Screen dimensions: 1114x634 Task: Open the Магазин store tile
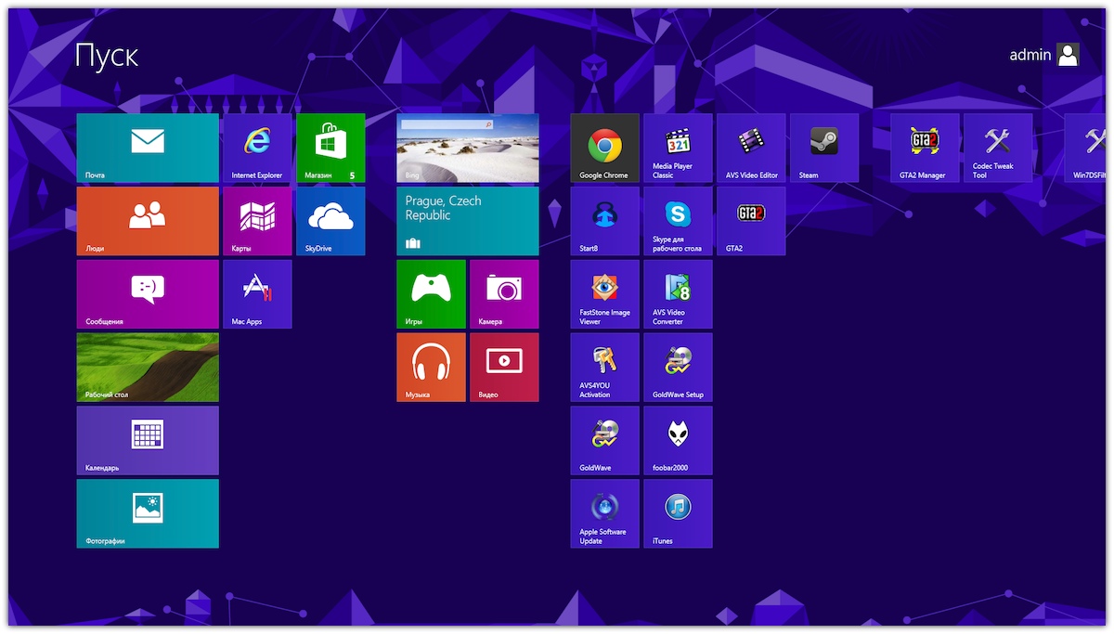pos(330,149)
